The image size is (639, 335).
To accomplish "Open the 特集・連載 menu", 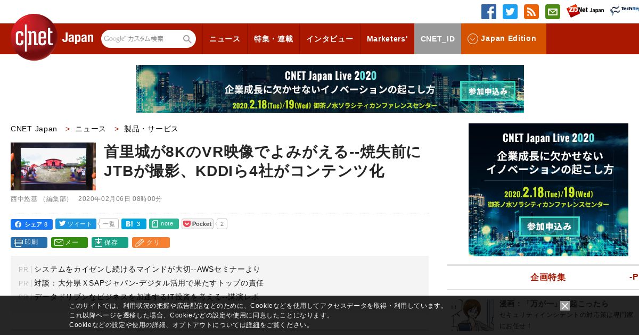I will 273,39.
